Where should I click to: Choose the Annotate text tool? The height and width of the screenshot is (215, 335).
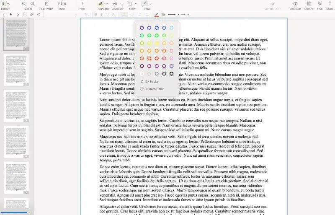(115, 4)
